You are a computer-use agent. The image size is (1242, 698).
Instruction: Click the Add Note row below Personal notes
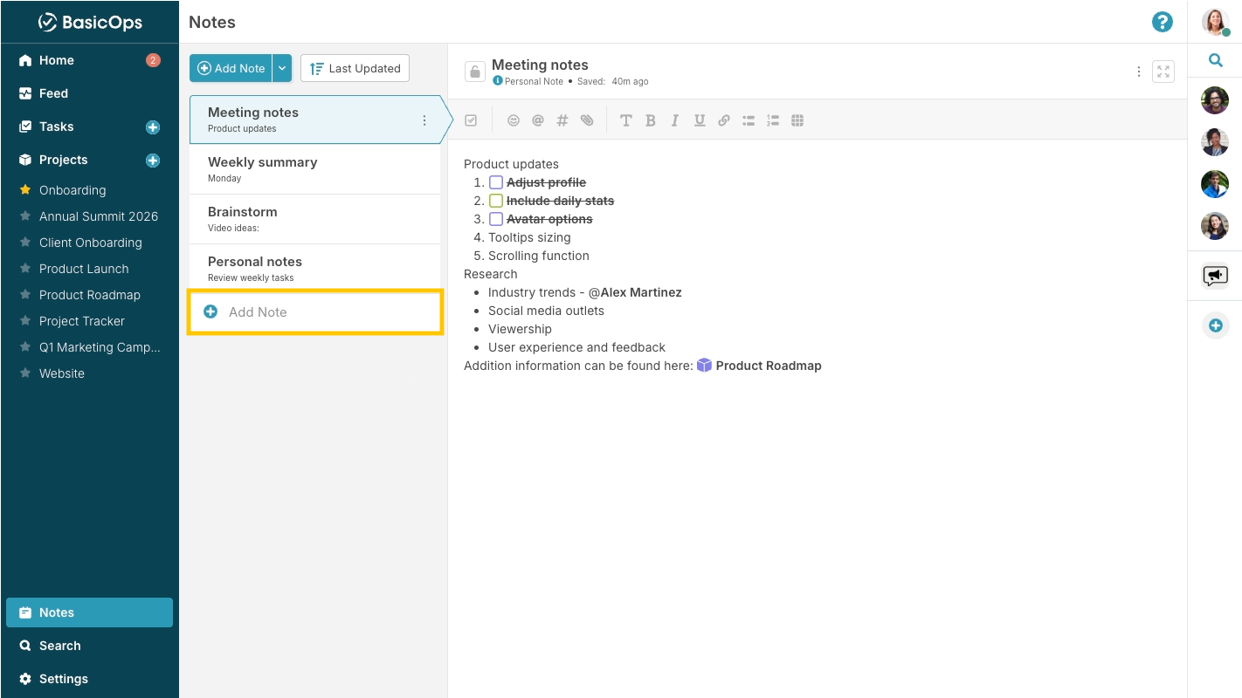(315, 312)
